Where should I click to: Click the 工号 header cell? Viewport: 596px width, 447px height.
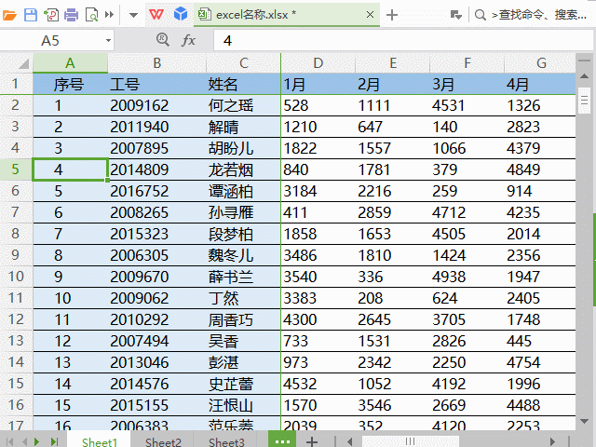pyautogui.click(x=157, y=84)
